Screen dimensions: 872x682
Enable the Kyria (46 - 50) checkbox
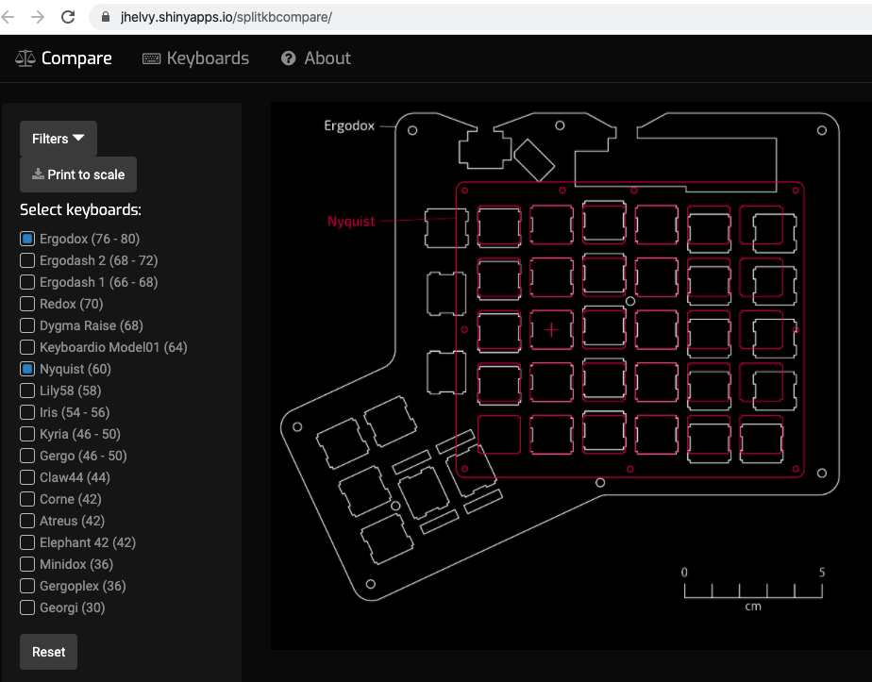pyautogui.click(x=27, y=434)
